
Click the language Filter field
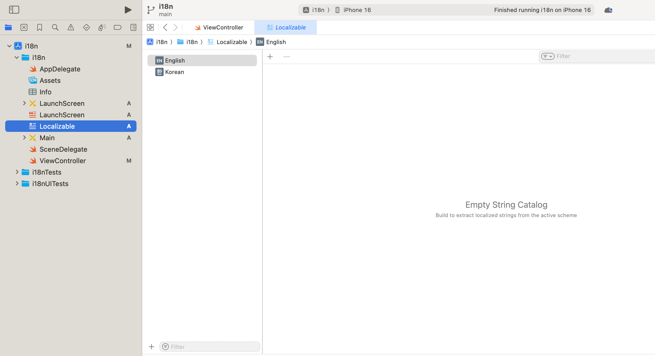pos(209,347)
